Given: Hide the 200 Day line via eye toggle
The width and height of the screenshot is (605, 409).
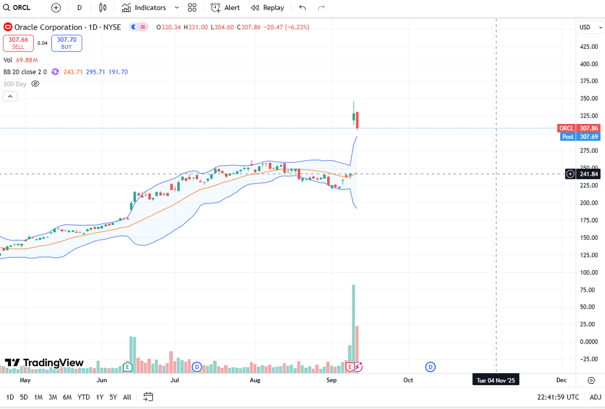Looking at the screenshot, I should click(x=35, y=84).
